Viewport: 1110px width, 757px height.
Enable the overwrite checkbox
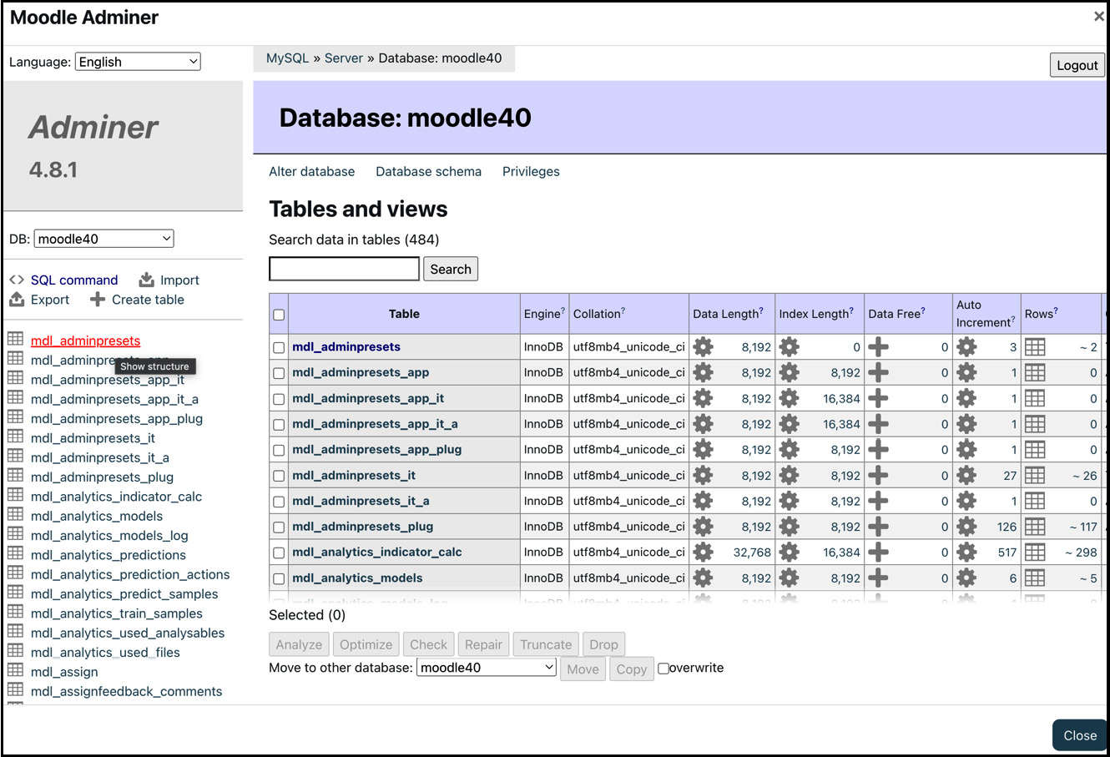click(x=663, y=669)
